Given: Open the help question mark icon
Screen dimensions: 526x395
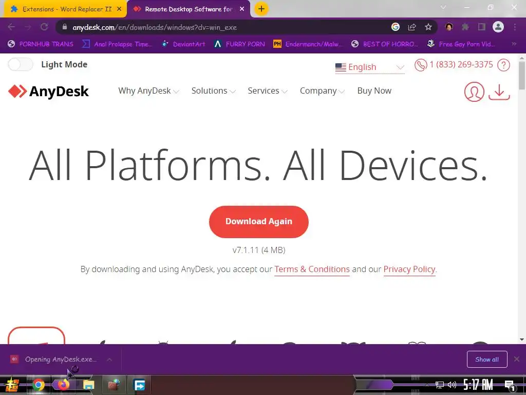Looking at the screenshot, I should (503, 65).
